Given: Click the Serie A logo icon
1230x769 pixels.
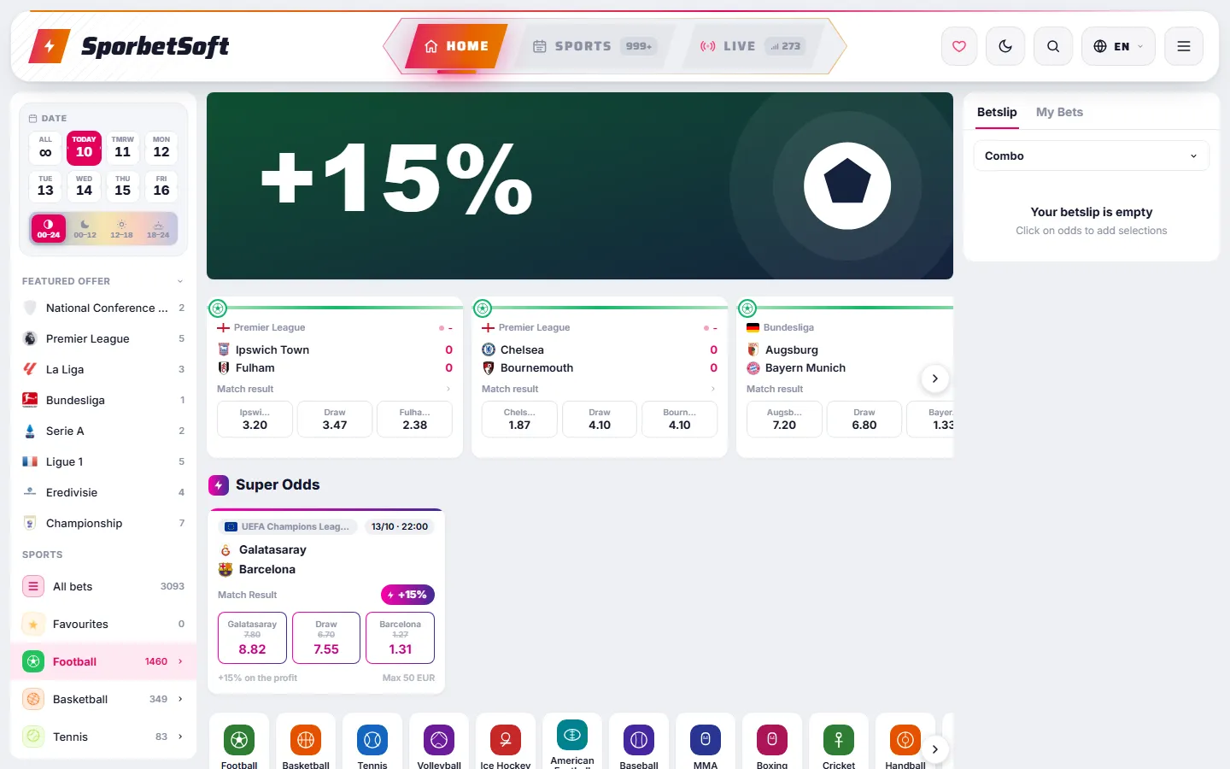Looking at the screenshot, I should pyautogui.click(x=30, y=431).
